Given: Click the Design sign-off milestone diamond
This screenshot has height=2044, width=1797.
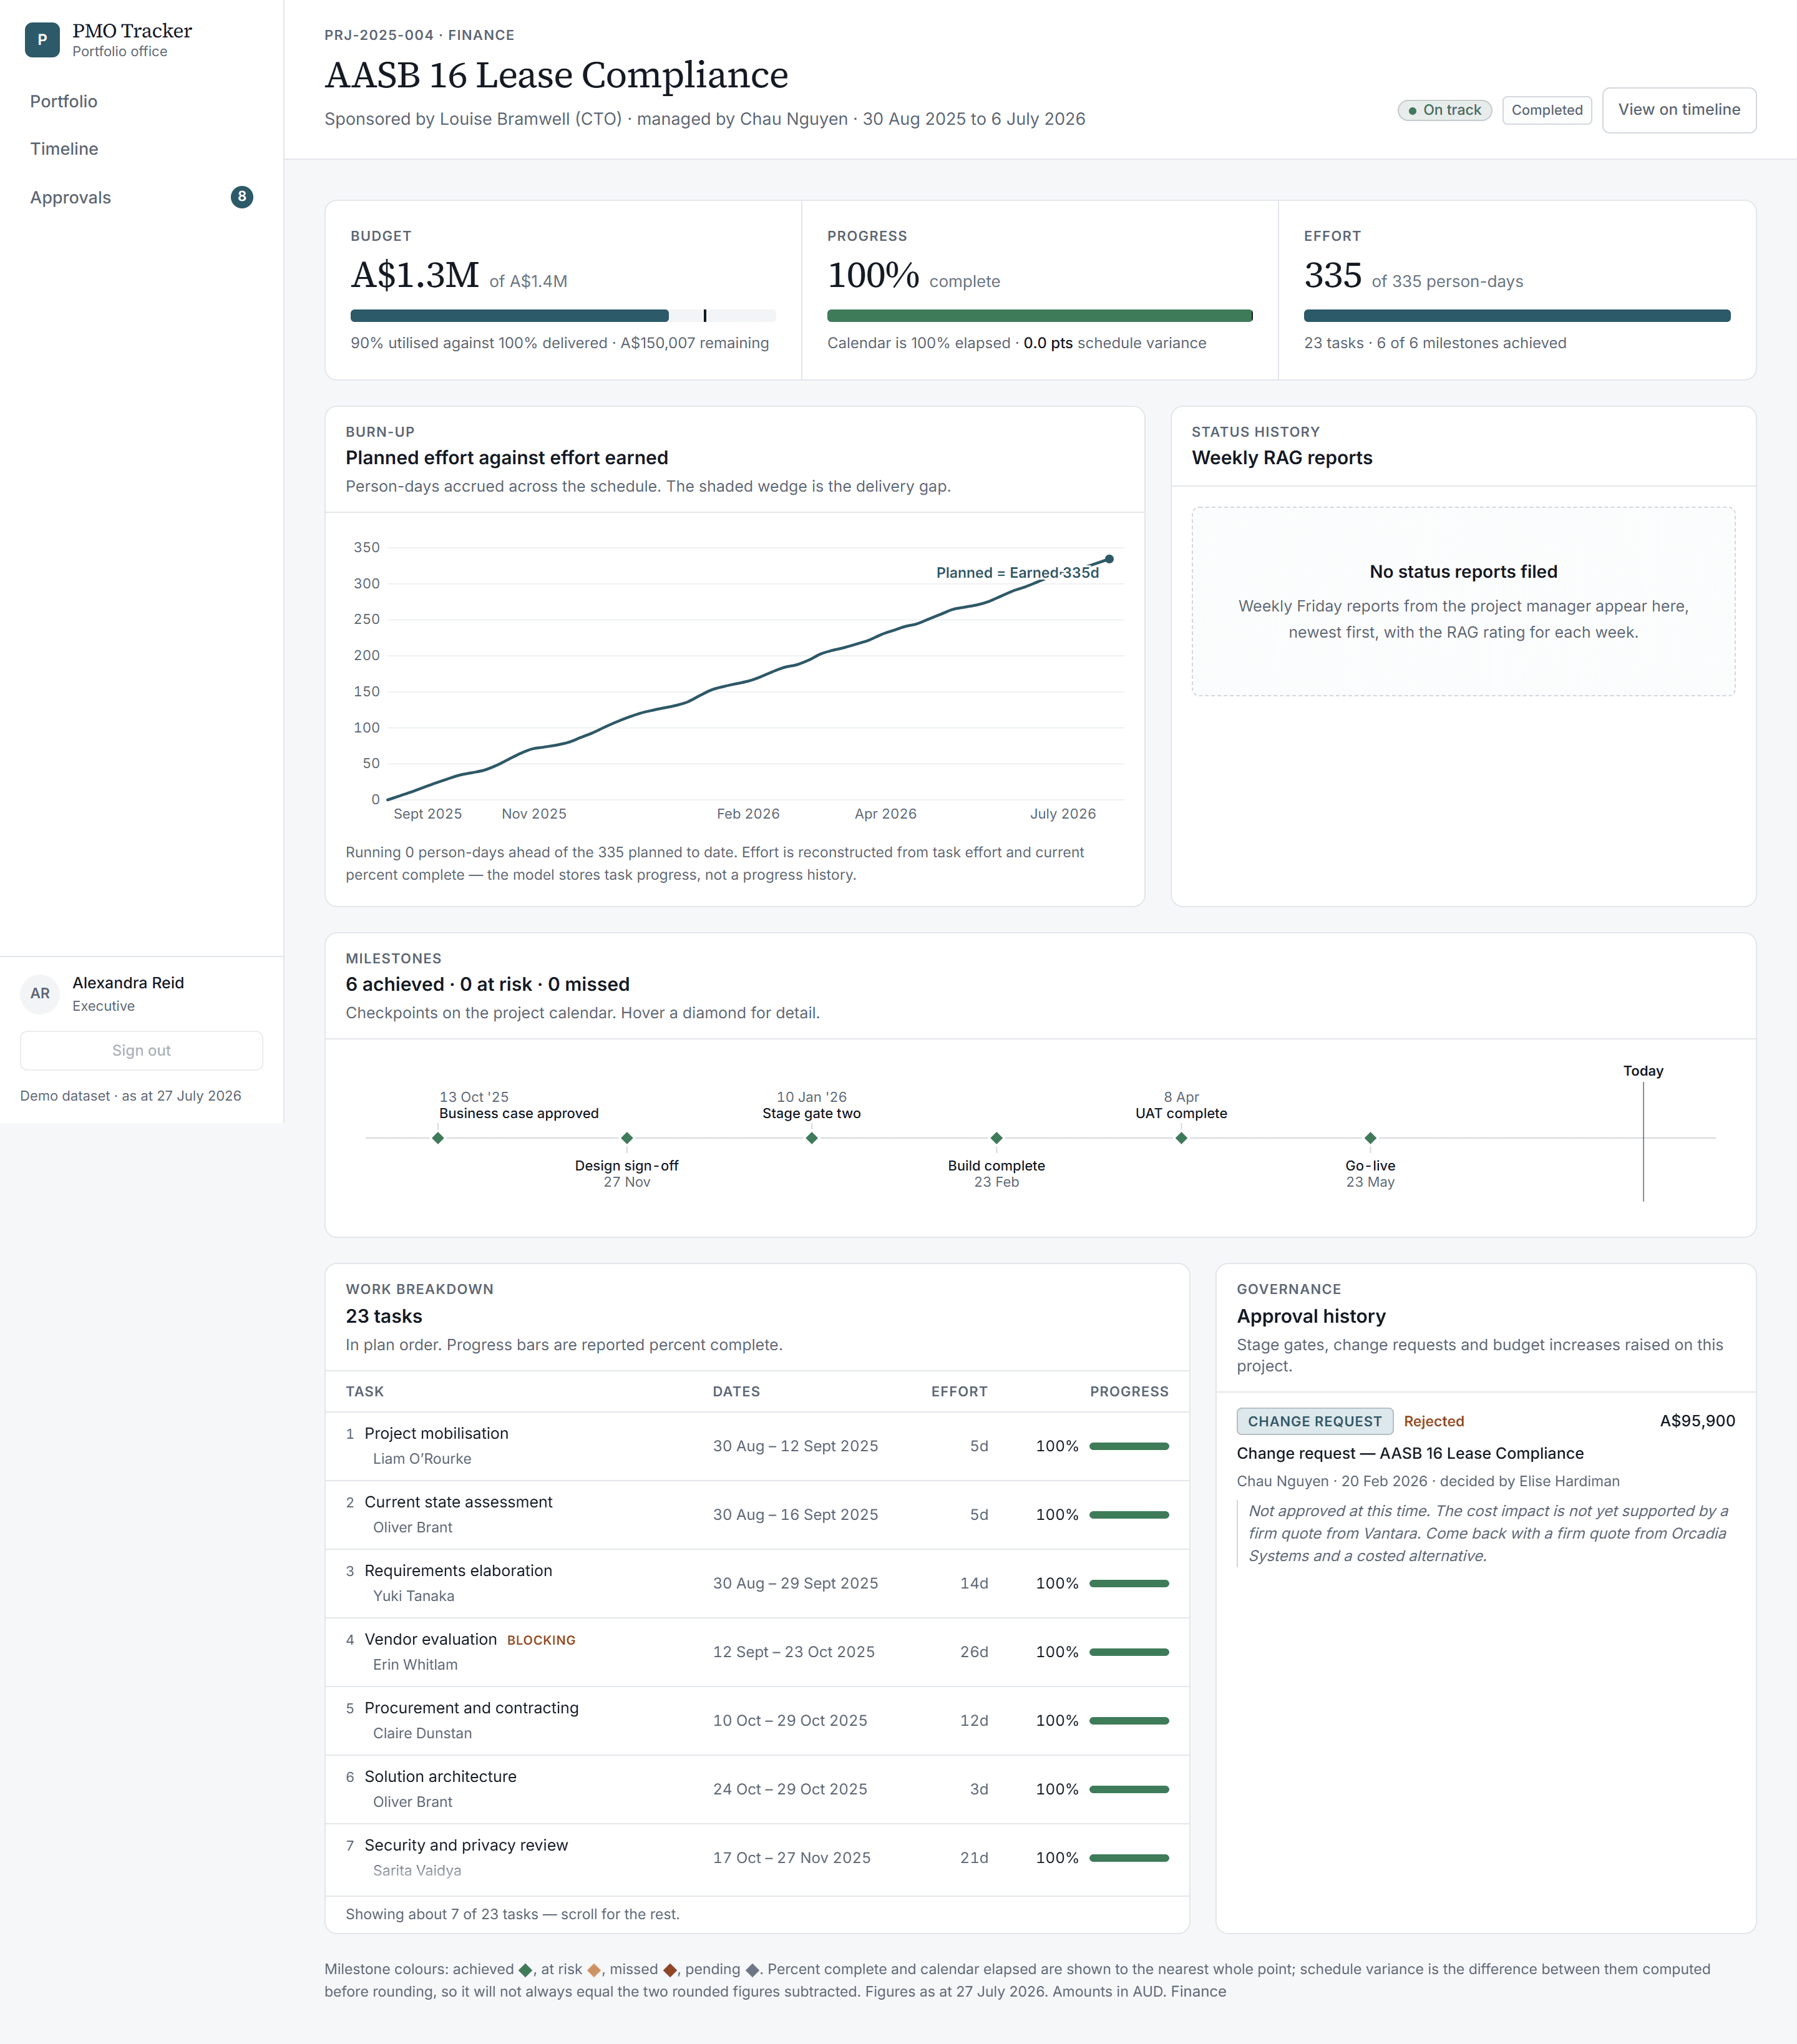Looking at the screenshot, I should [x=627, y=1138].
